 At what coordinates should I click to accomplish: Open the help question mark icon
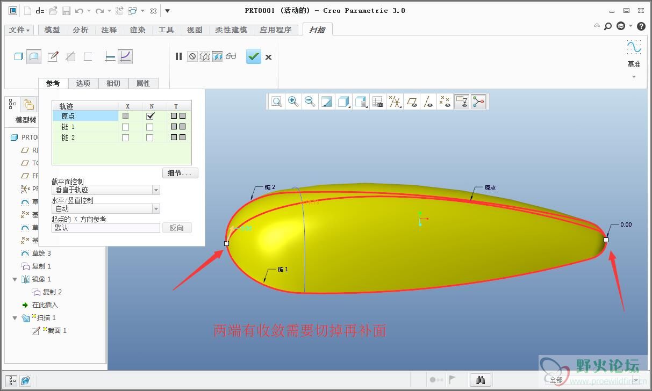(x=641, y=26)
